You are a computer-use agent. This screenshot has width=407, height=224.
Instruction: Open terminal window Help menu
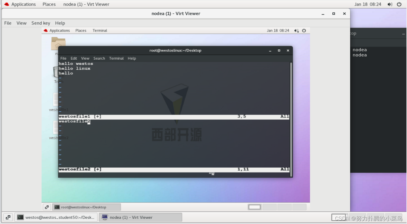click(x=132, y=58)
